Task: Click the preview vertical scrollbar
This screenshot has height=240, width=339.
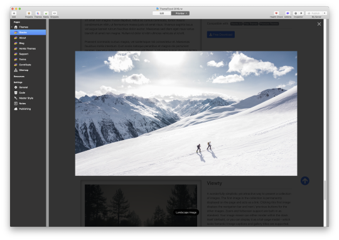Action: click(325, 190)
